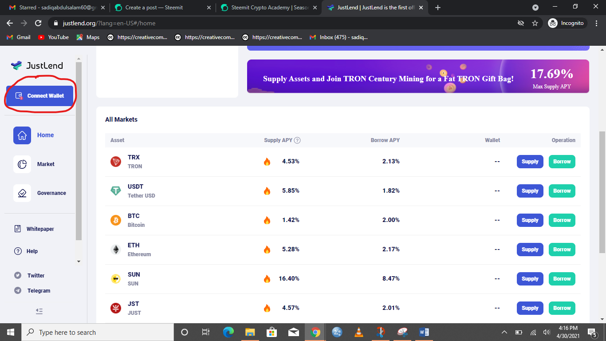Click the 4.53% supply APY for TRX

291,162
